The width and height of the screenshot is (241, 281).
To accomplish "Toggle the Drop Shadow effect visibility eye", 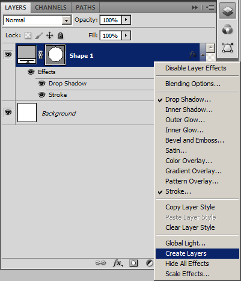I will click(x=41, y=84).
